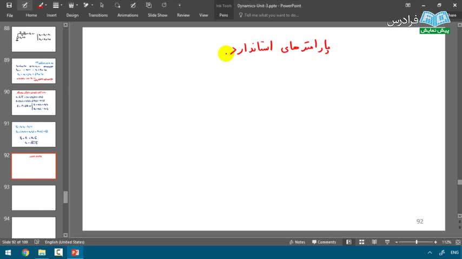Click thumbnail pane scroll up arrow
Viewport: 462px width, 259px height.
point(65,25)
